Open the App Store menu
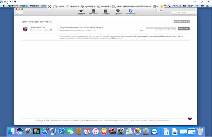This screenshot has height=137, width=212. 12,6
